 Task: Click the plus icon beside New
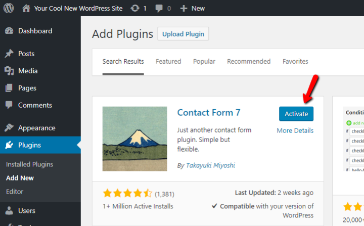(184, 9)
